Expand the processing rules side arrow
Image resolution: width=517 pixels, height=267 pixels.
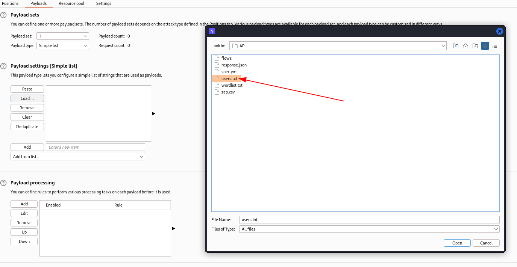point(173,228)
